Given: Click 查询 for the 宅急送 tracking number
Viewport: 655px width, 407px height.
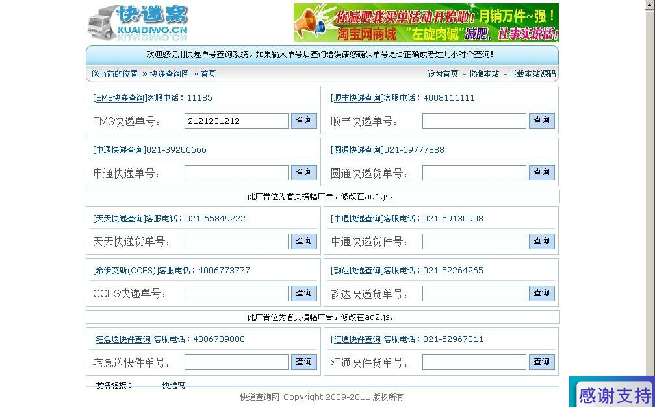Looking at the screenshot, I should (304, 362).
